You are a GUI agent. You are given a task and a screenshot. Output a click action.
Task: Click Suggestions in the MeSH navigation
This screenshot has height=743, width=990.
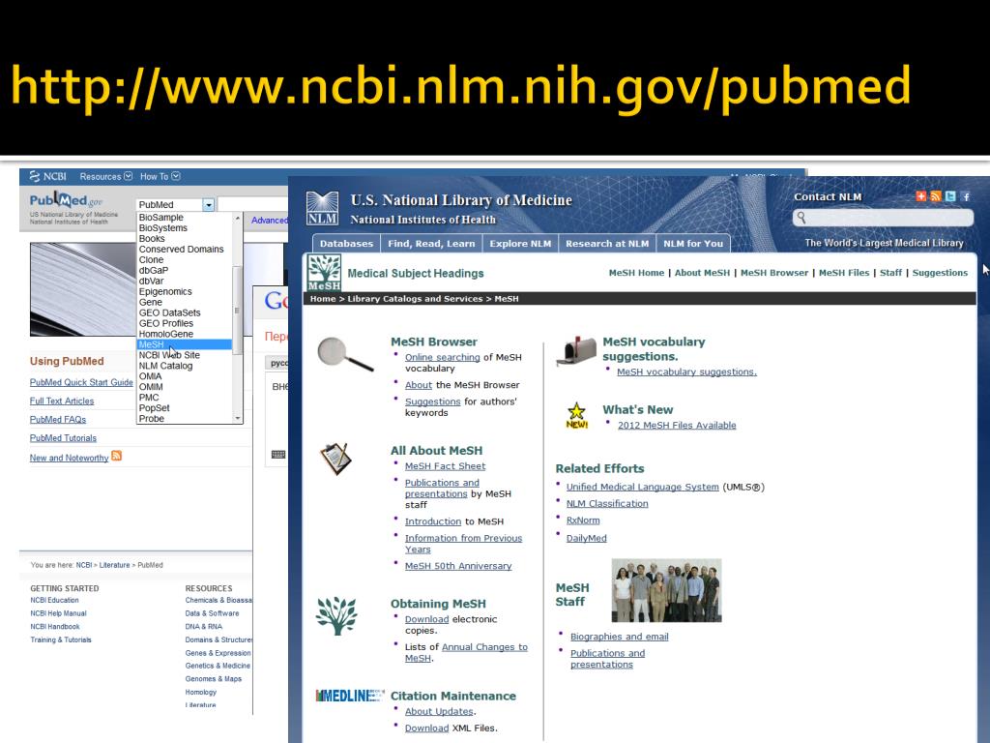940,273
